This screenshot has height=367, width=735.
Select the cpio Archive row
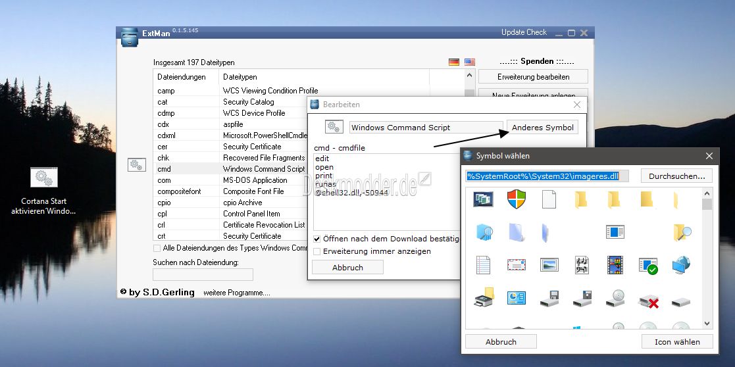pos(230,203)
